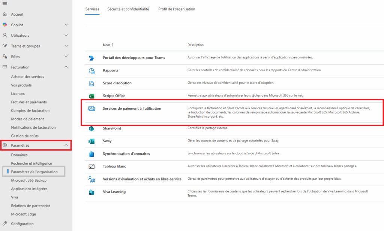Switch to Profil de l'organisation tab
384x231 pixels.
point(177,9)
